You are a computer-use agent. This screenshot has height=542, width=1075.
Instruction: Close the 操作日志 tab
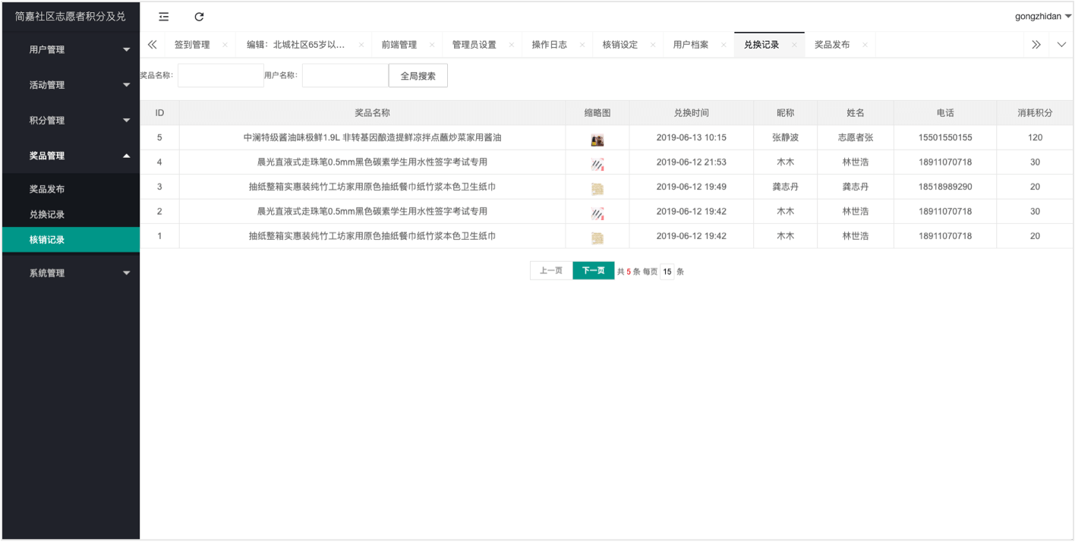click(x=582, y=45)
